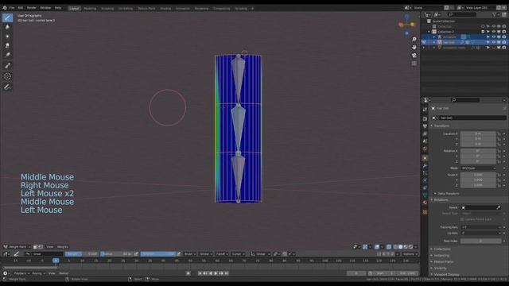Open the Render properties tab icon
The height and width of the screenshot is (286, 509).
click(x=425, y=118)
